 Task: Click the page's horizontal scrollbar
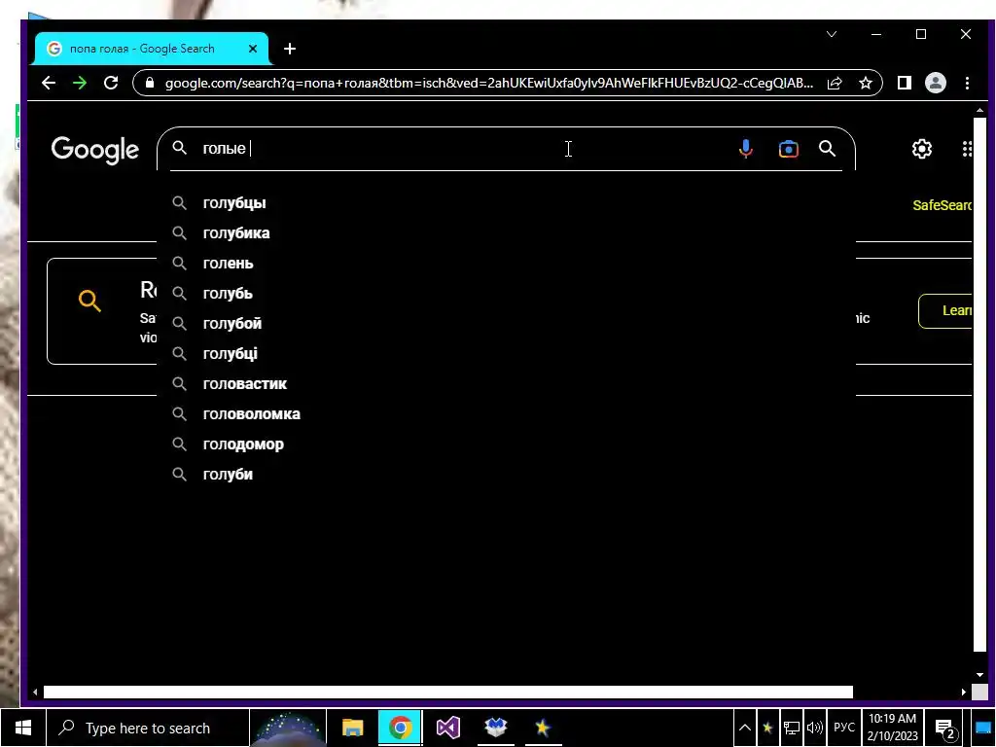pos(447,692)
